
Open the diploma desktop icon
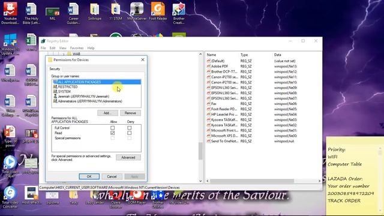(x=52, y=197)
